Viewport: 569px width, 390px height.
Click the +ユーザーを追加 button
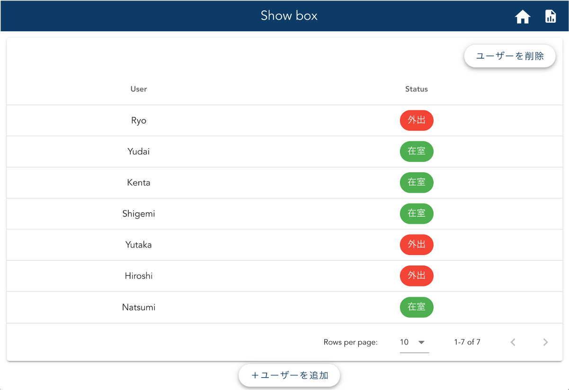289,375
